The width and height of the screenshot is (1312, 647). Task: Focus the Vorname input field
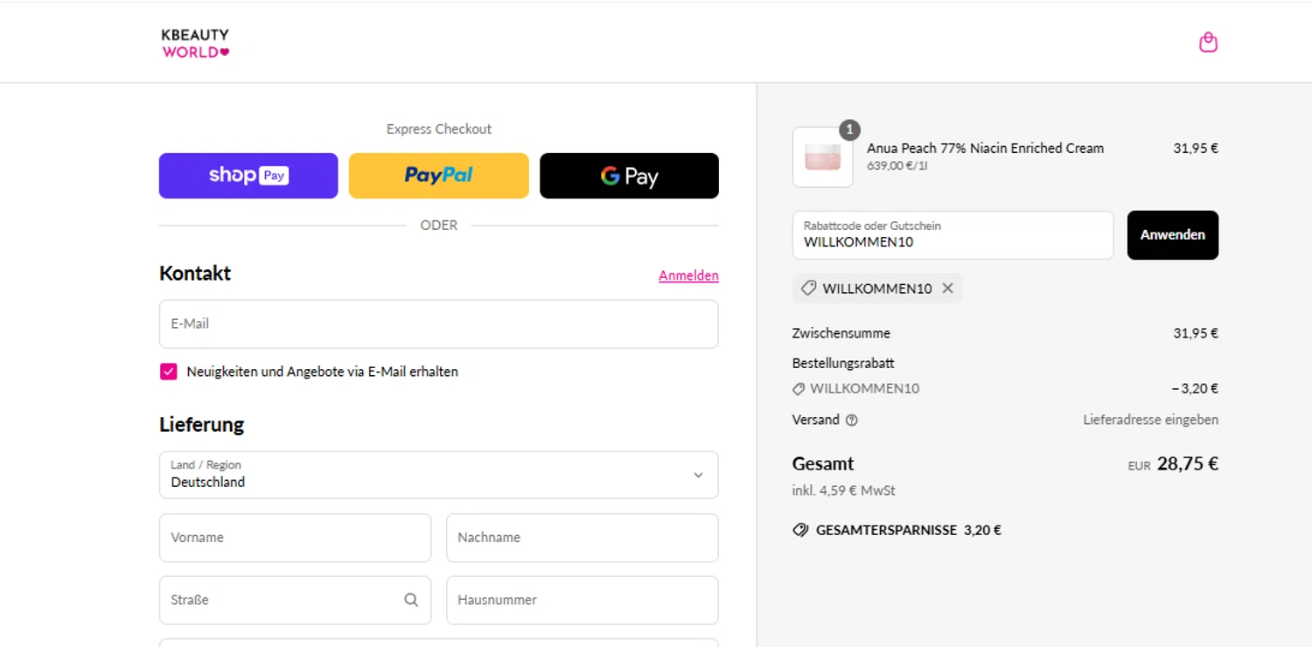click(295, 538)
